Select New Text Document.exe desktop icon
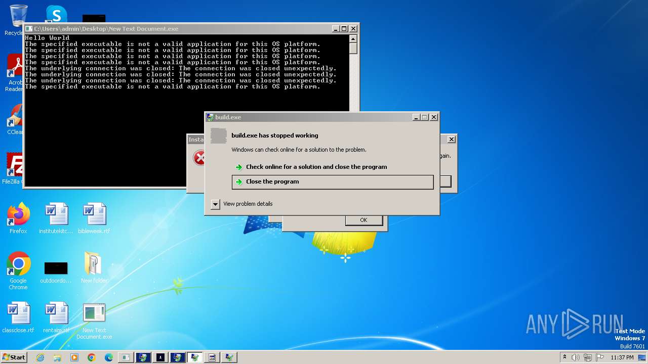The height and width of the screenshot is (364, 648). click(94, 321)
